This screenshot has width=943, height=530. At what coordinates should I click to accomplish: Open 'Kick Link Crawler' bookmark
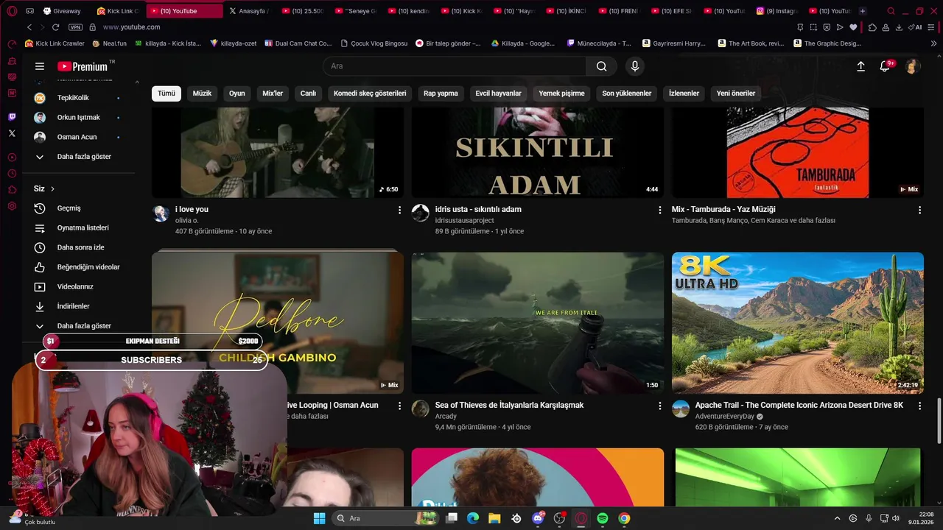tap(55, 43)
